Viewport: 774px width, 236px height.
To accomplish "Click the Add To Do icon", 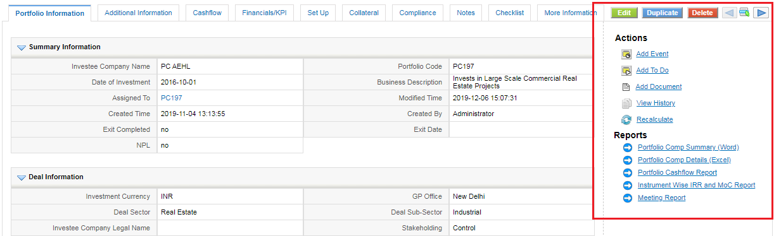I will click(626, 71).
